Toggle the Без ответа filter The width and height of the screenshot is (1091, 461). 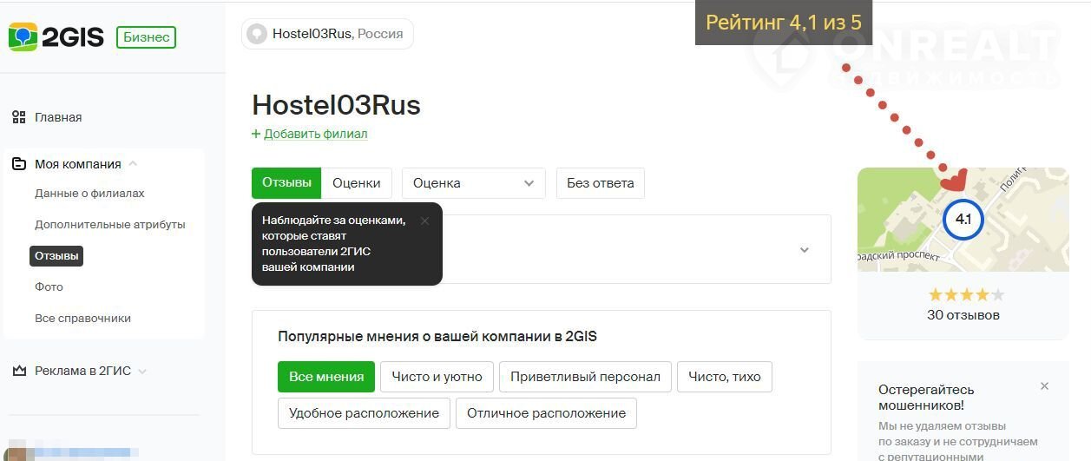coord(600,183)
